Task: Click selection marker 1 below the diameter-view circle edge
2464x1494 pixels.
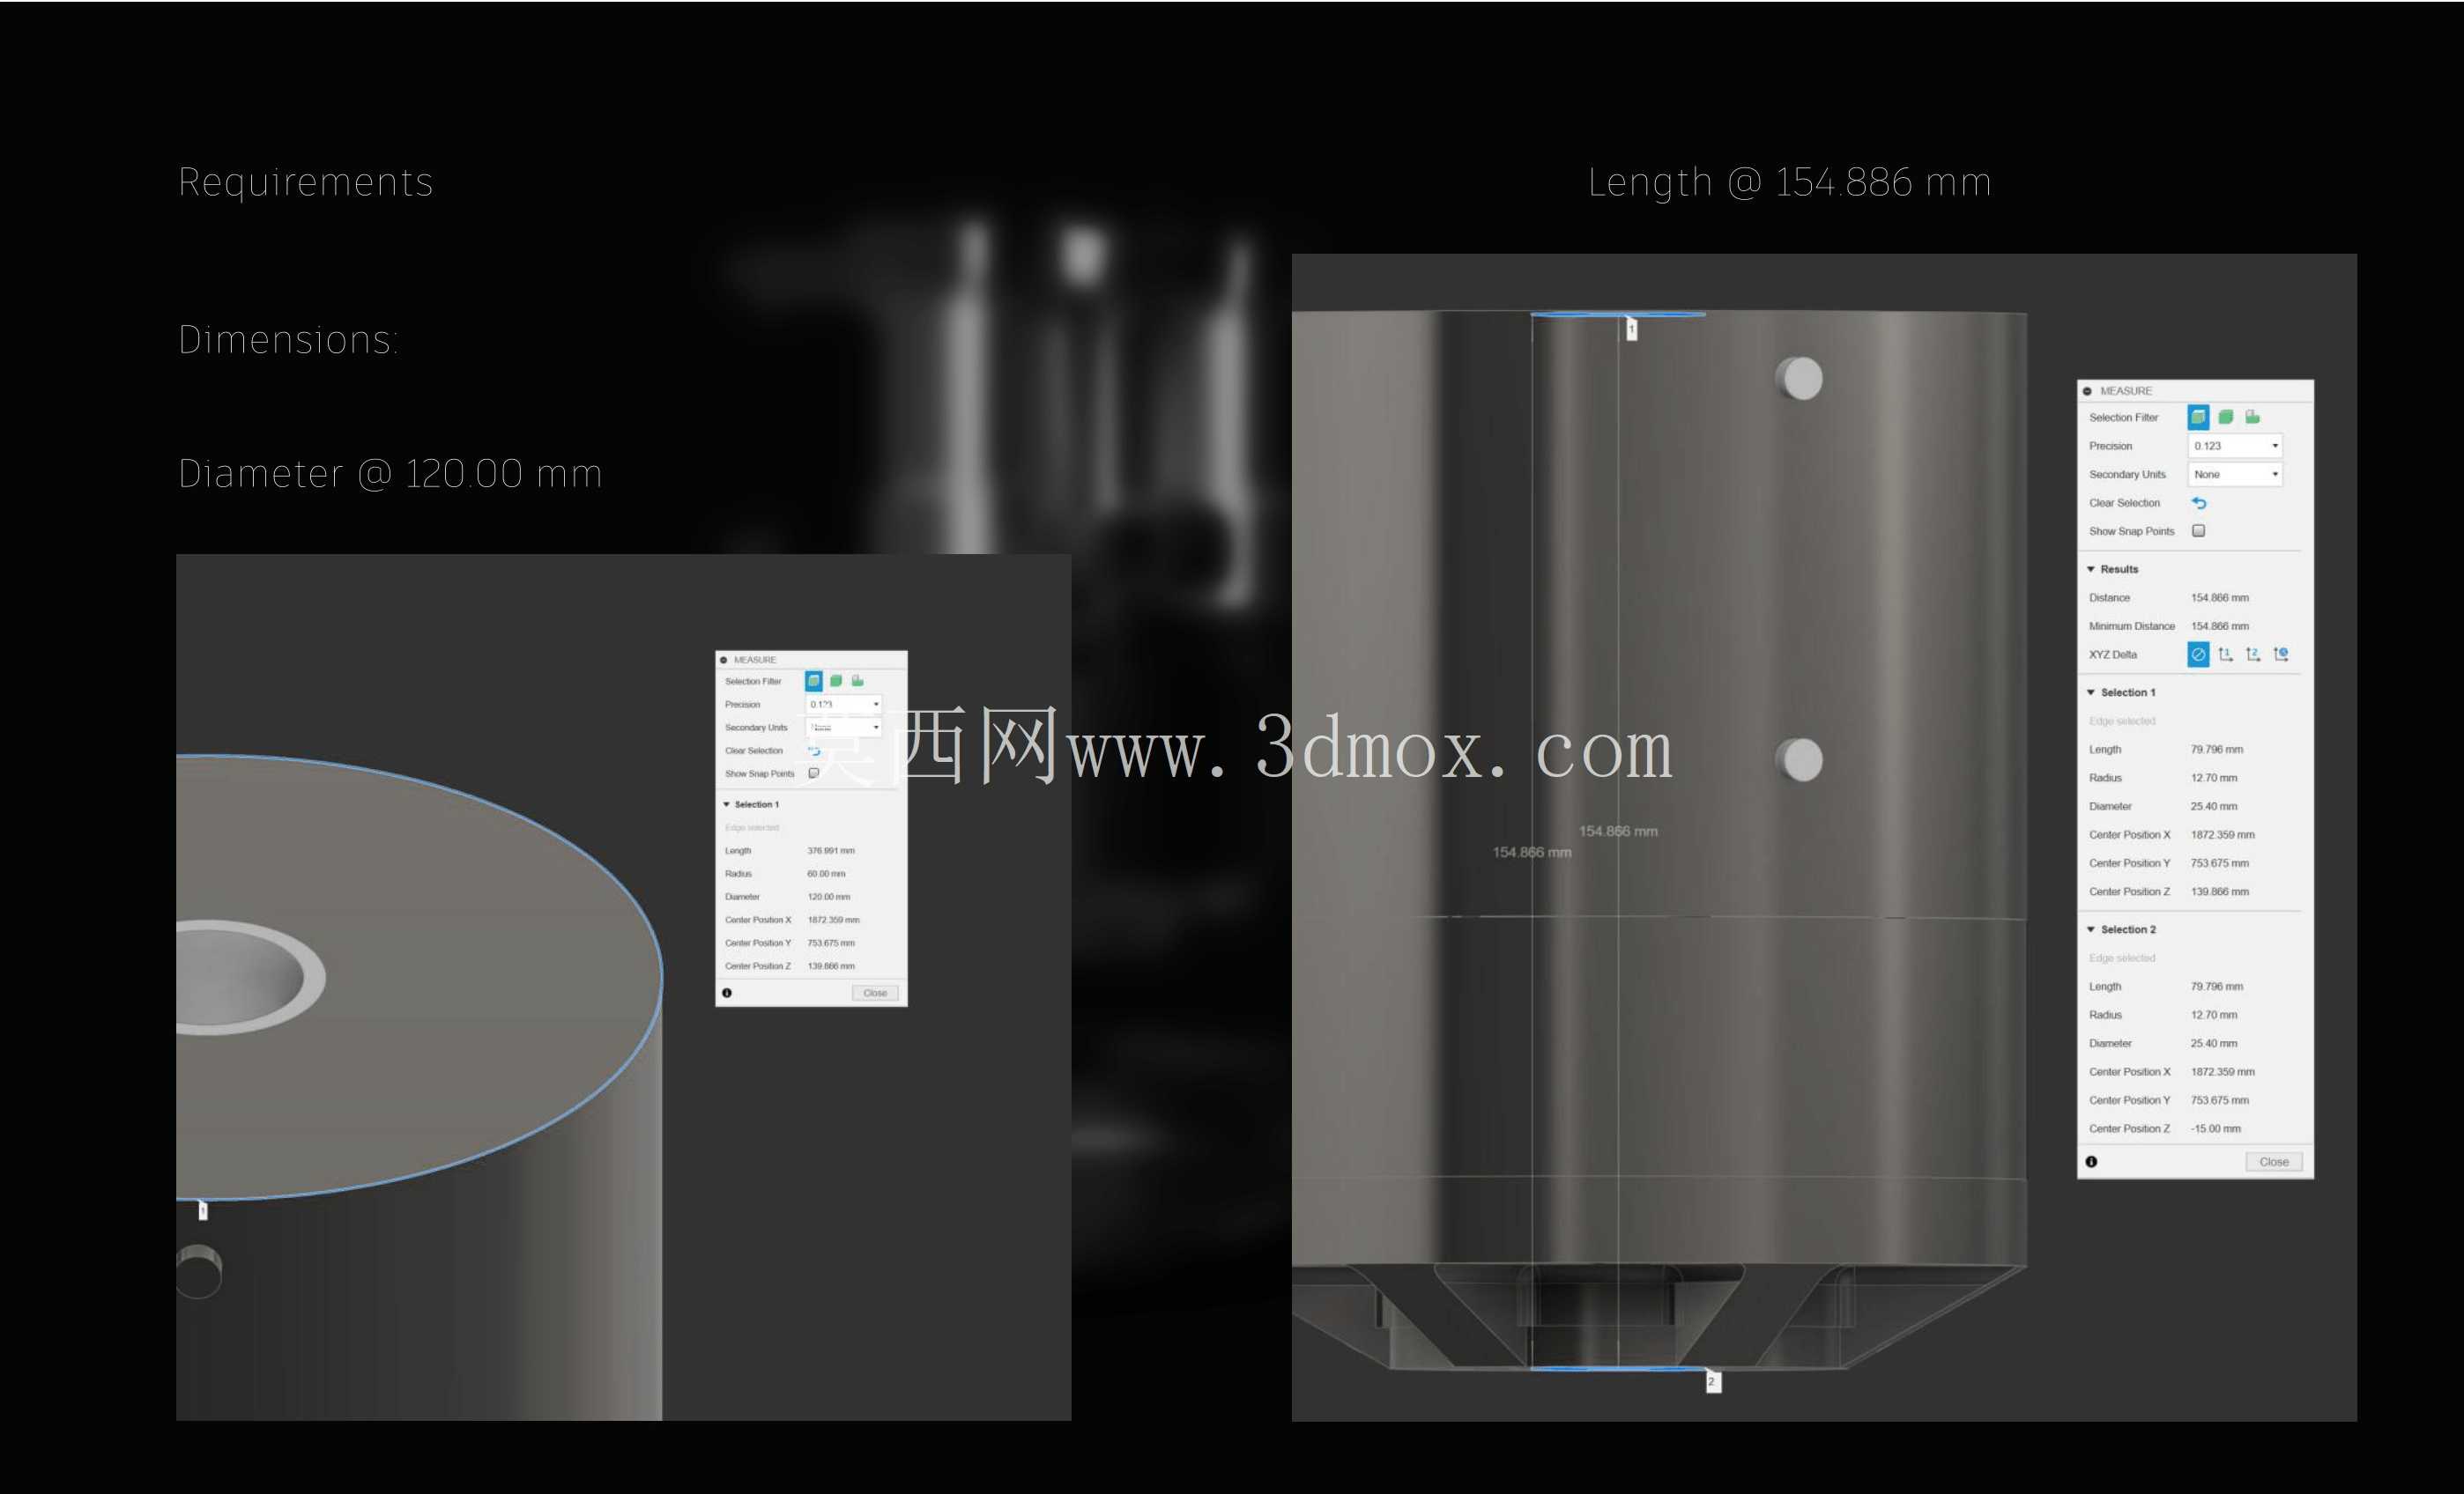Action: tap(203, 1211)
